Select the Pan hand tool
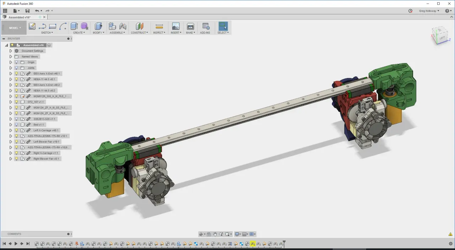 pos(215,234)
